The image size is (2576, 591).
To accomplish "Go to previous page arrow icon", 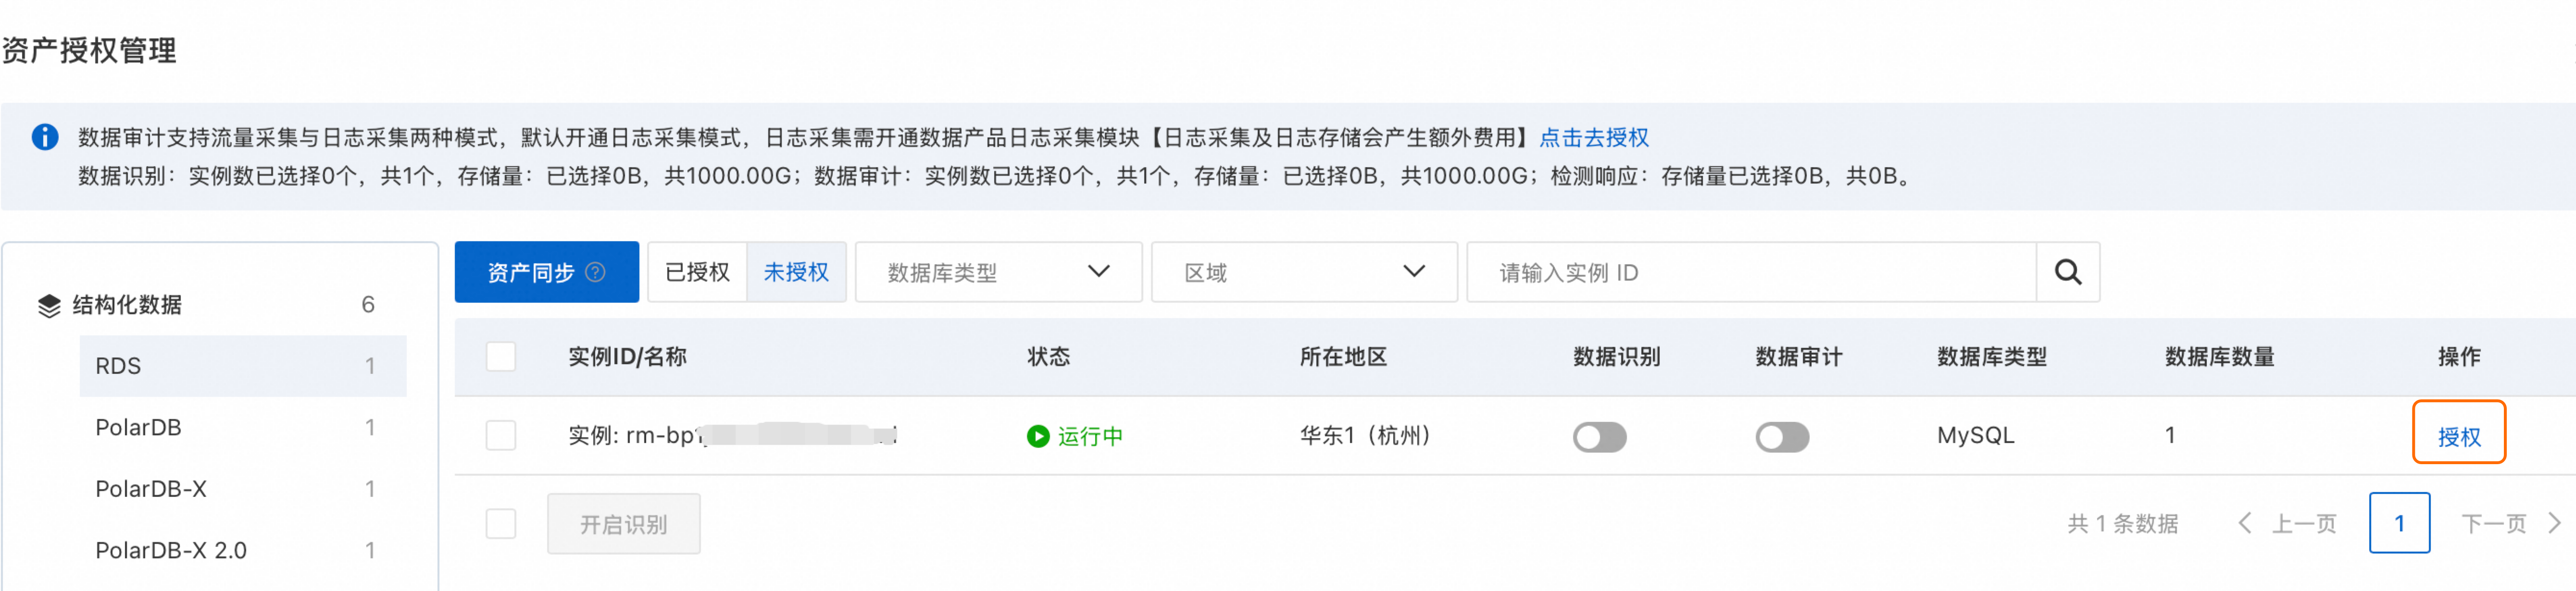I will click(x=2245, y=523).
